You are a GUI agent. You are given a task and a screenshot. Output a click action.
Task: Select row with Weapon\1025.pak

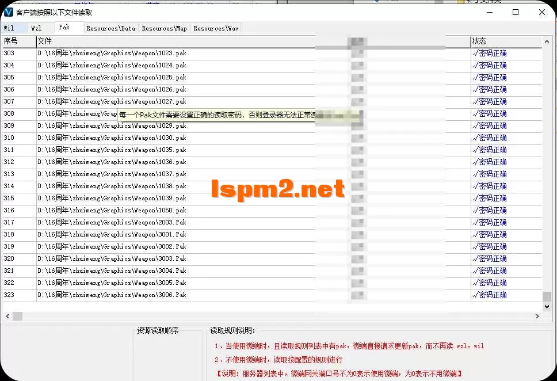(x=273, y=78)
